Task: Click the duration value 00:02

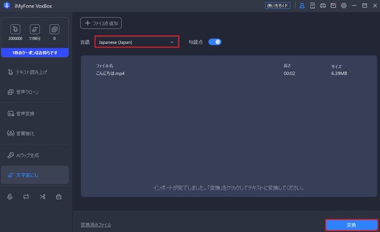Action: coord(289,73)
